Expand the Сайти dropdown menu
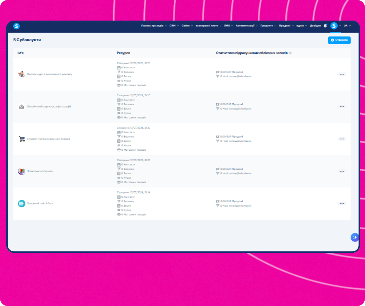Image resolution: width=365 pixels, height=306 pixels. point(187,26)
